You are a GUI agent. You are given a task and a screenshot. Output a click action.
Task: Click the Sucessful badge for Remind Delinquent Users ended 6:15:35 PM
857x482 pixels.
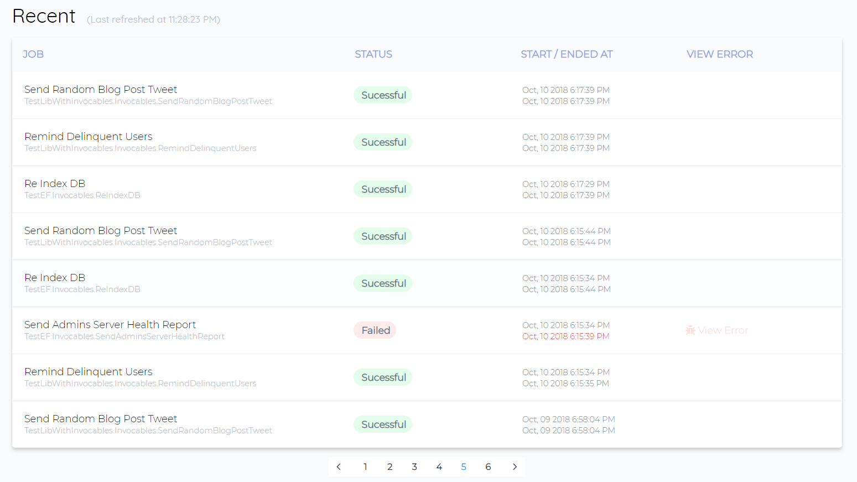click(383, 377)
